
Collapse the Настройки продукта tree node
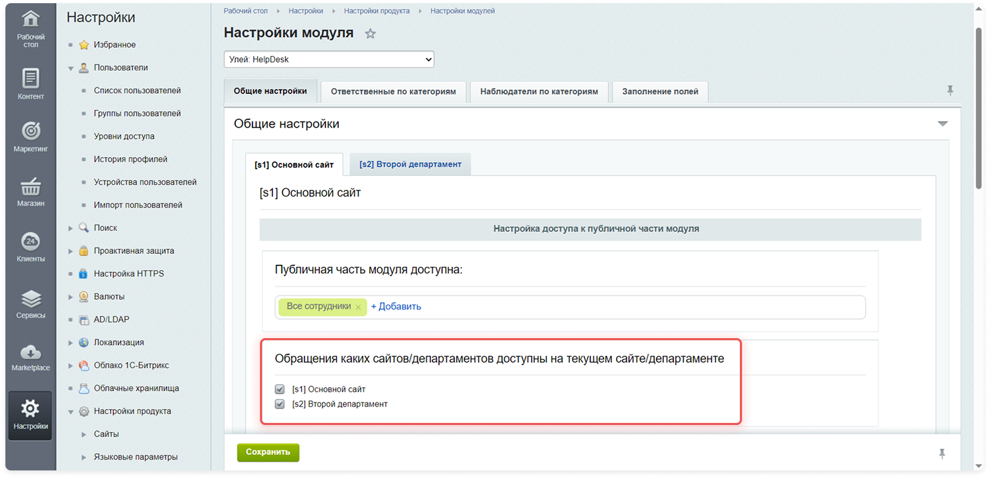tap(71, 412)
